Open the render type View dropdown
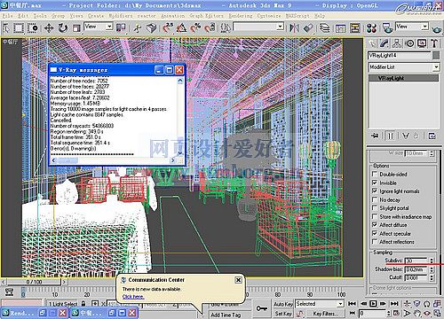Image resolution: width=444 pixels, height=319 pixels. (x=412, y=27)
